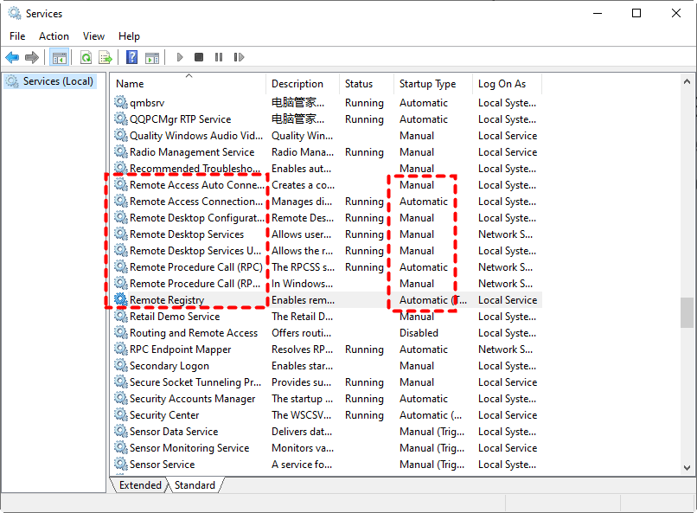Open Help with the question mark icon

(132, 57)
